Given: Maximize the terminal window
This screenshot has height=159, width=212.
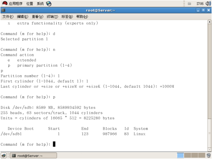Looking at the screenshot, I should click(203, 11).
